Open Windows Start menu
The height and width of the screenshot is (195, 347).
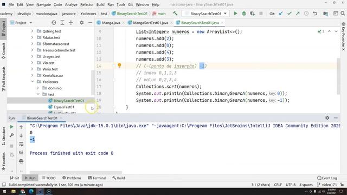[4, 191]
